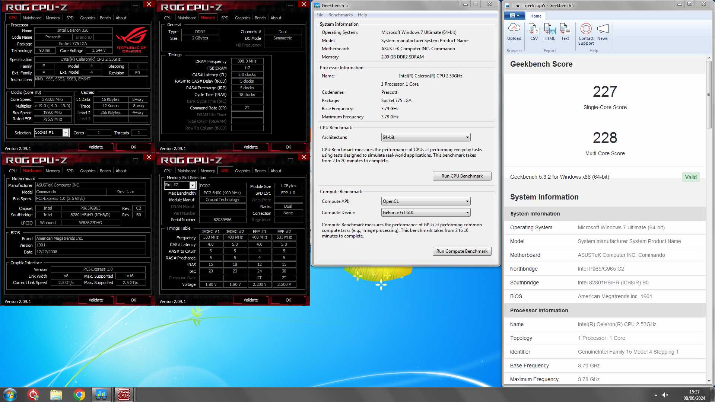Show hidden tray icons arrow
This screenshot has width=715, height=402.
coord(656,395)
